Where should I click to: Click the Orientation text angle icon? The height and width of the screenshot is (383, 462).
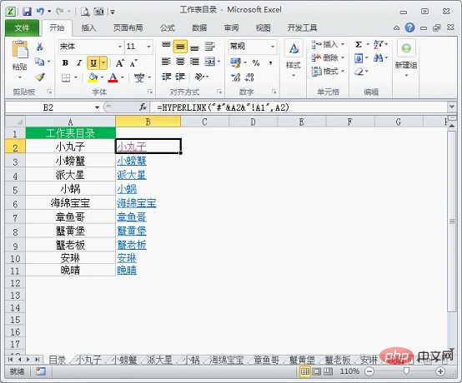(199, 77)
